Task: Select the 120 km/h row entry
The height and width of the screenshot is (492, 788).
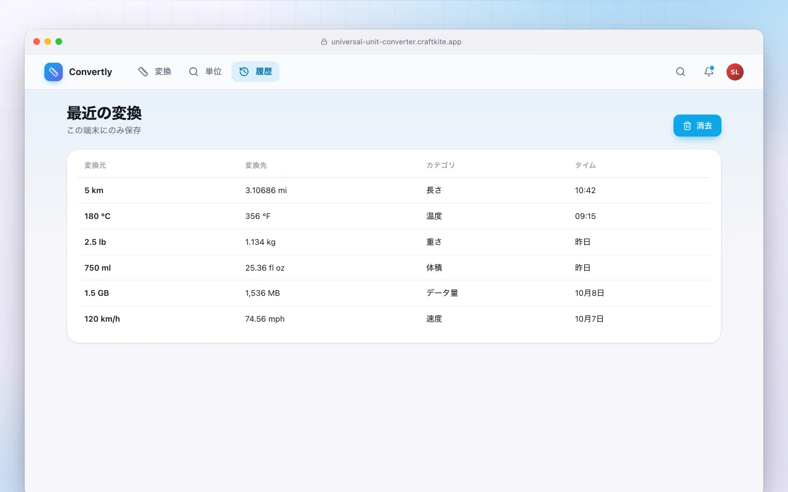Action: coord(394,319)
